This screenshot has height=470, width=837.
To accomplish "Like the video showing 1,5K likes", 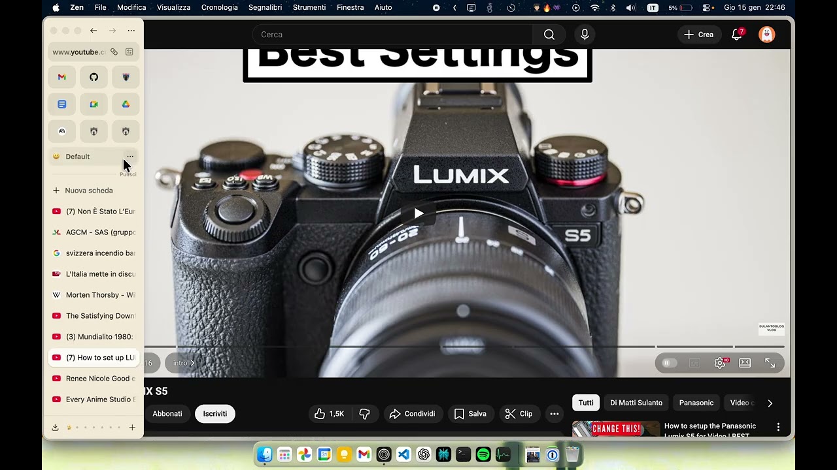I will pyautogui.click(x=330, y=414).
